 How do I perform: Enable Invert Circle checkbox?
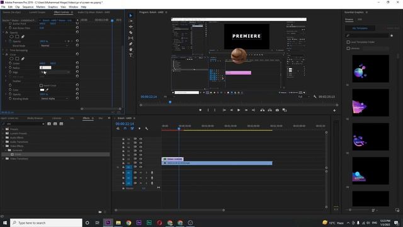point(41,86)
